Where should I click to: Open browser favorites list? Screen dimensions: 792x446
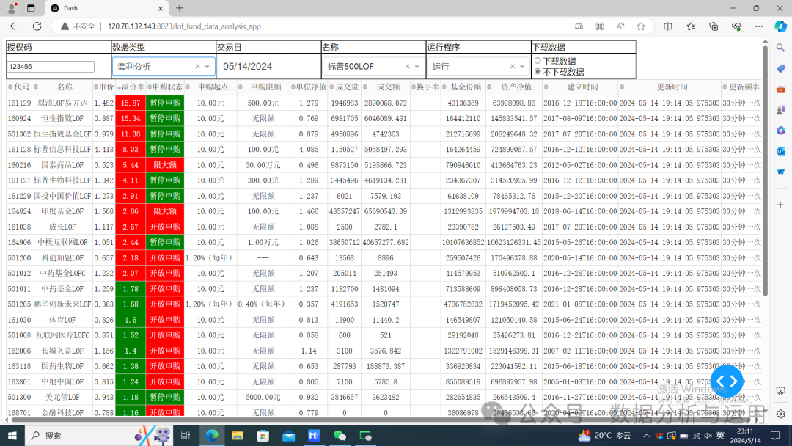[691, 26]
